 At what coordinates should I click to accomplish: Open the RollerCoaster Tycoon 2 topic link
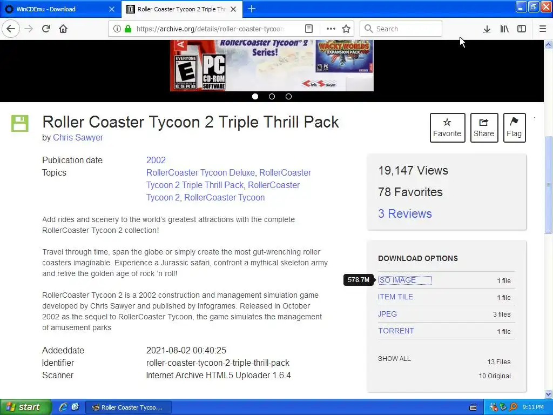[x=223, y=191]
